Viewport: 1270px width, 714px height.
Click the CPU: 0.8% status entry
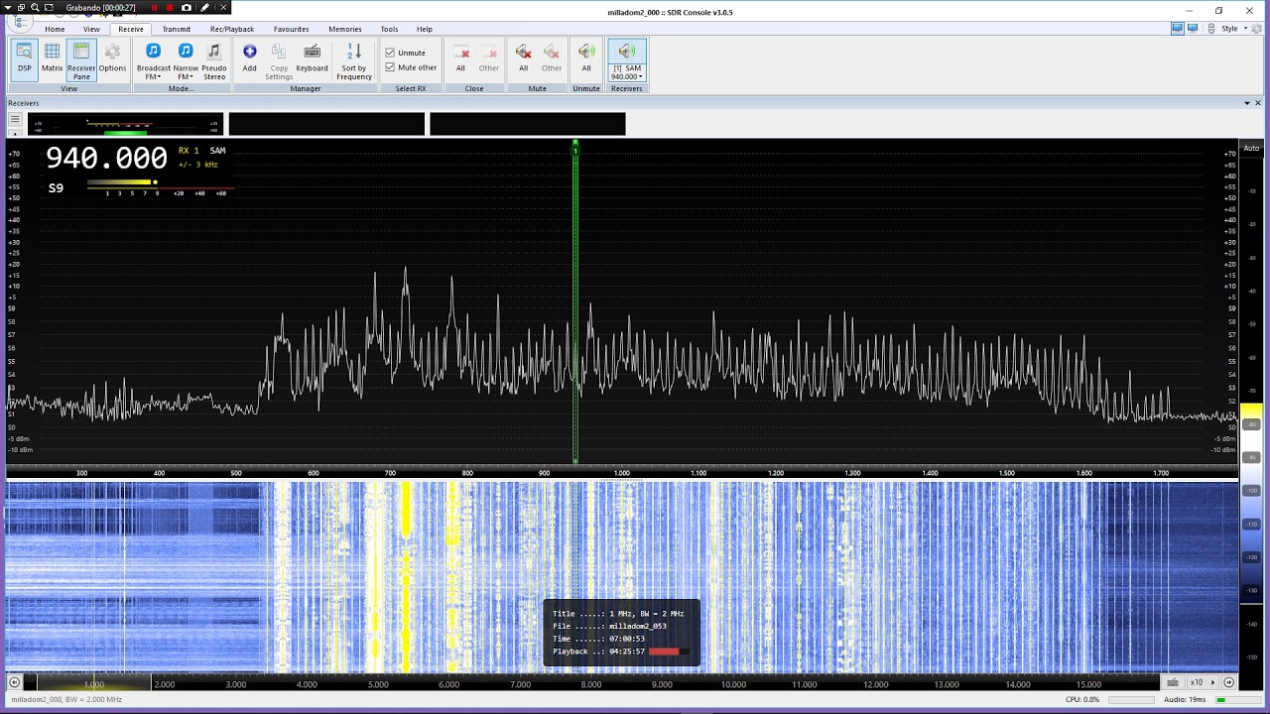[x=1082, y=700]
